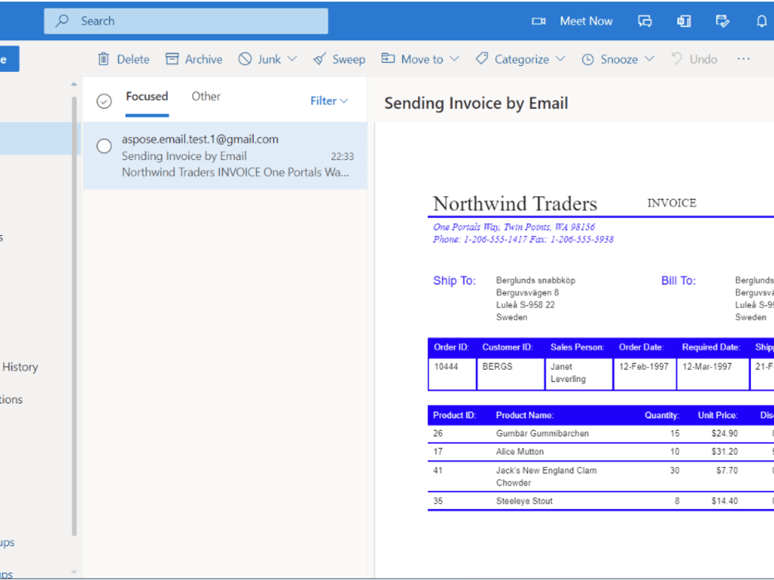Click the Meet Now label

tap(586, 21)
